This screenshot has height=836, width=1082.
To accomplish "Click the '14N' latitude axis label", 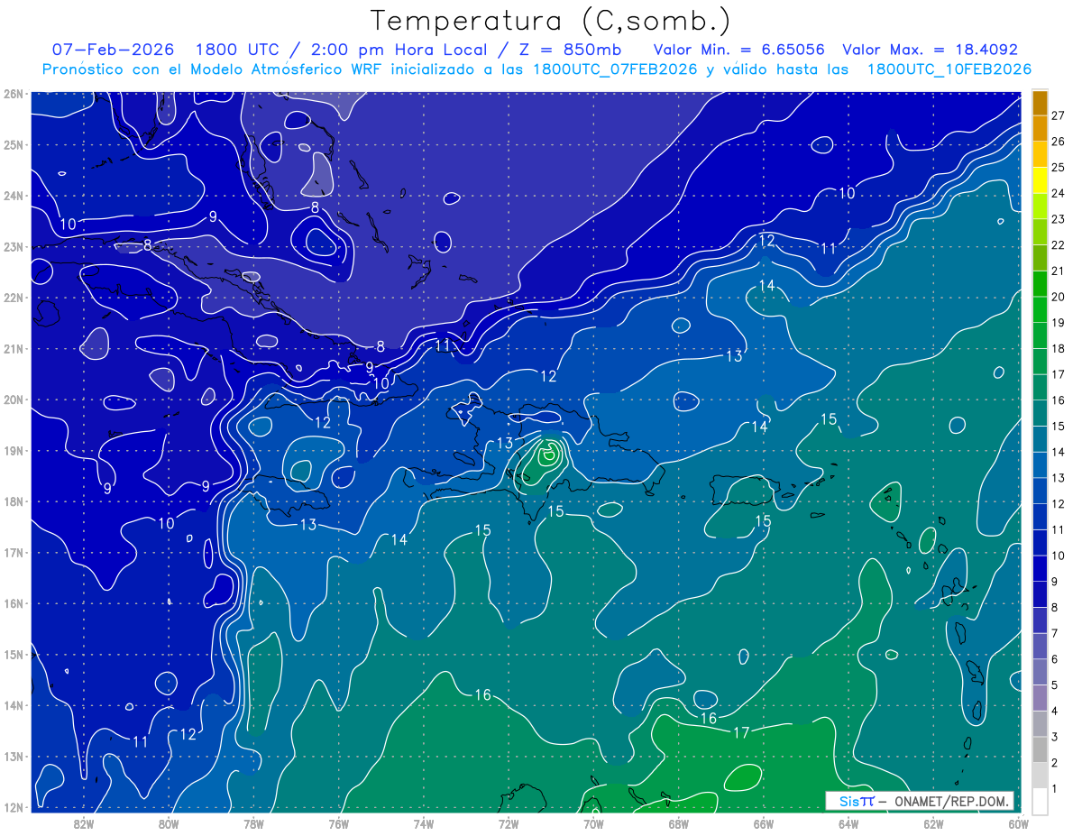I will click(x=14, y=705).
